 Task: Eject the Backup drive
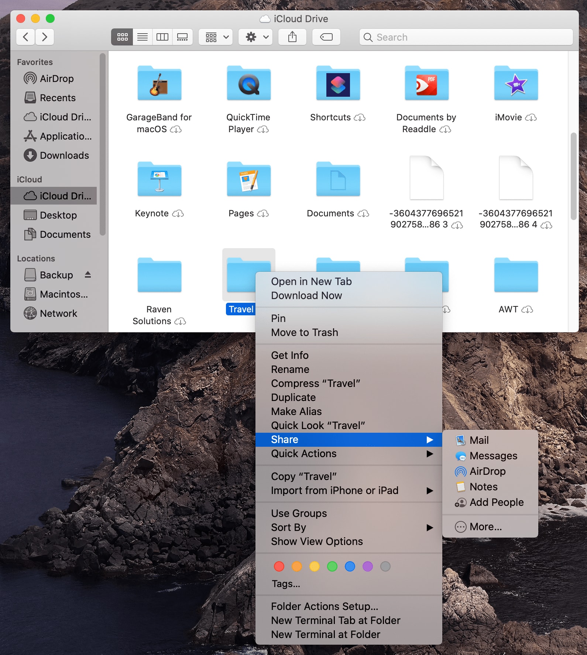coord(88,275)
